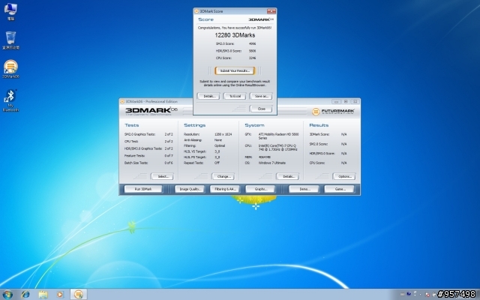This screenshot has height=300, width=480.
Task: Click Batch Size Tests row under Tests
Action: (x=148, y=163)
